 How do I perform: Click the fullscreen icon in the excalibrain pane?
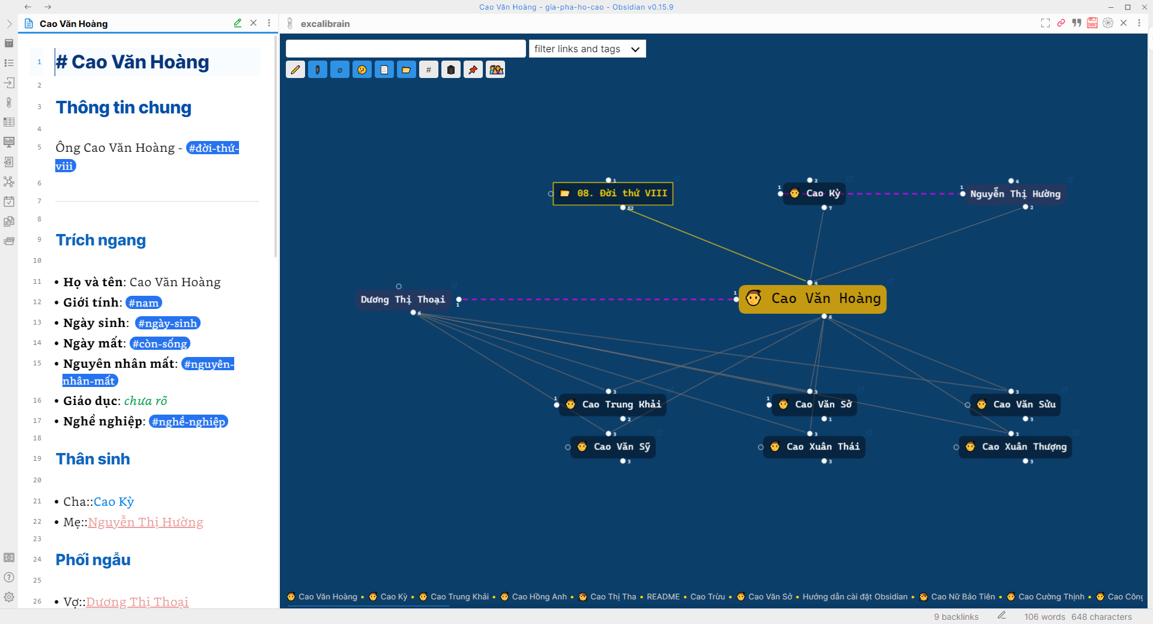coord(1044,23)
